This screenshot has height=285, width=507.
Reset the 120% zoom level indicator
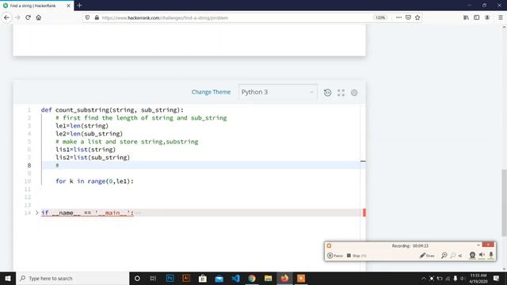(x=380, y=17)
